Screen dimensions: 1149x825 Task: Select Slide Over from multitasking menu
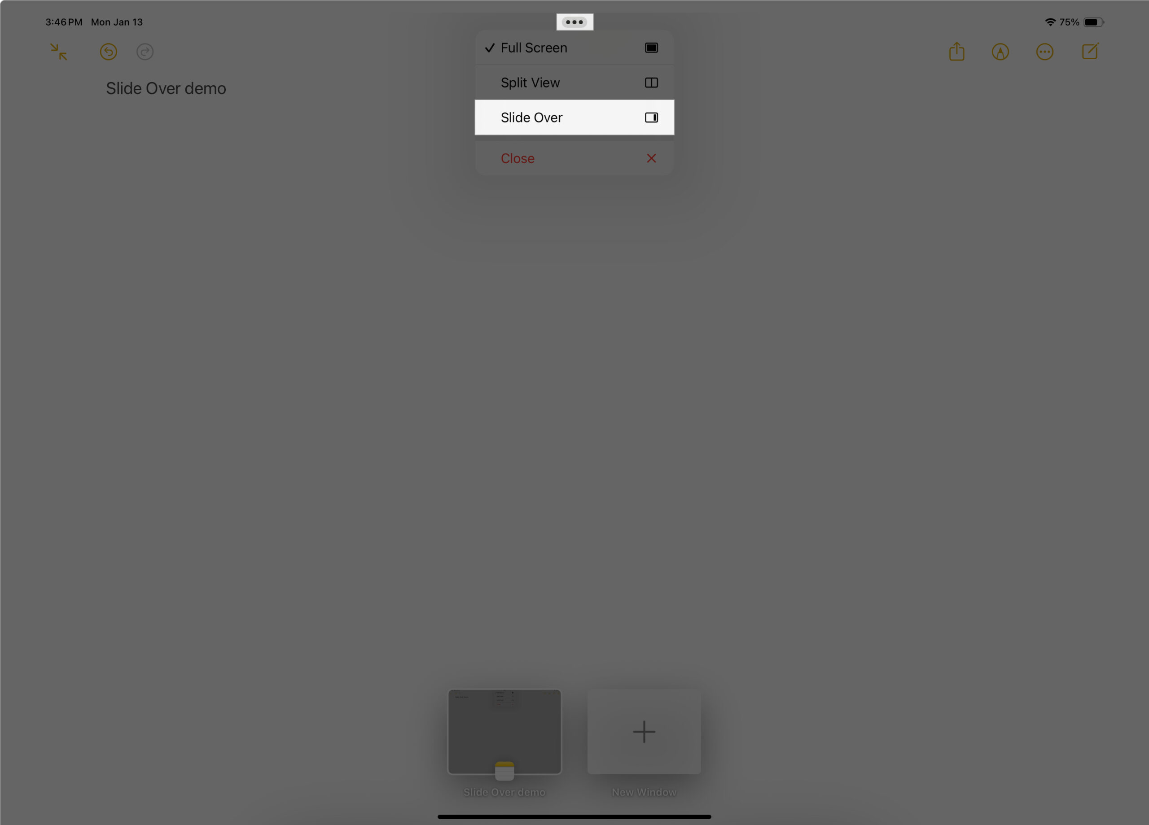tap(574, 117)
